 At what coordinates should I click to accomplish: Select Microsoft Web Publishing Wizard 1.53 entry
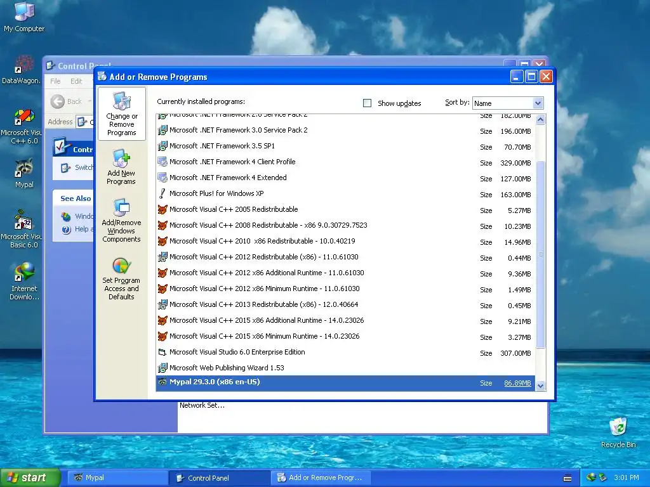[x=345, y=368]
